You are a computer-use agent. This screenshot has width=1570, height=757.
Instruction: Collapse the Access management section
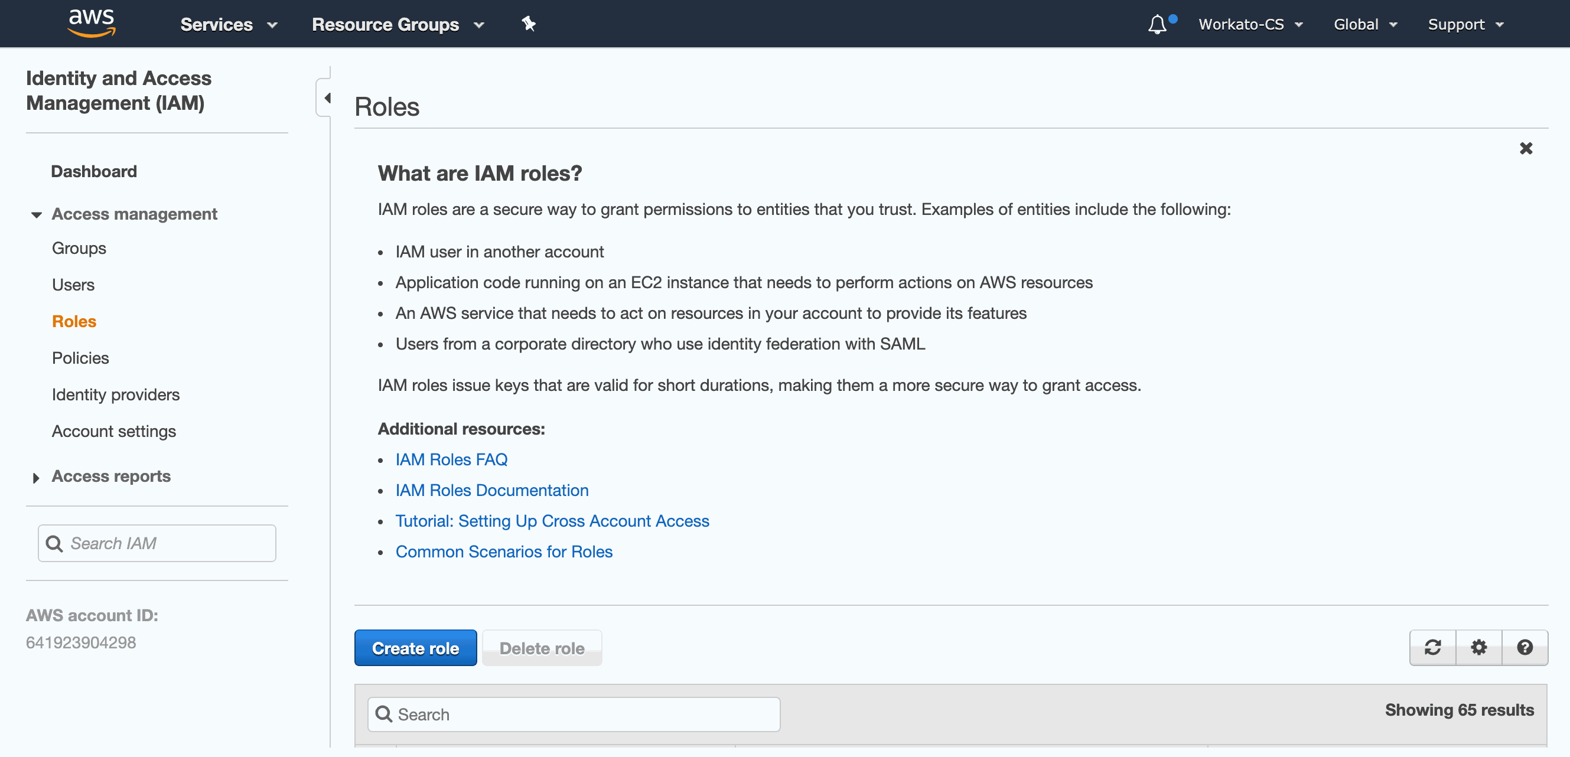pyautogui.click(x=37, y=214)
